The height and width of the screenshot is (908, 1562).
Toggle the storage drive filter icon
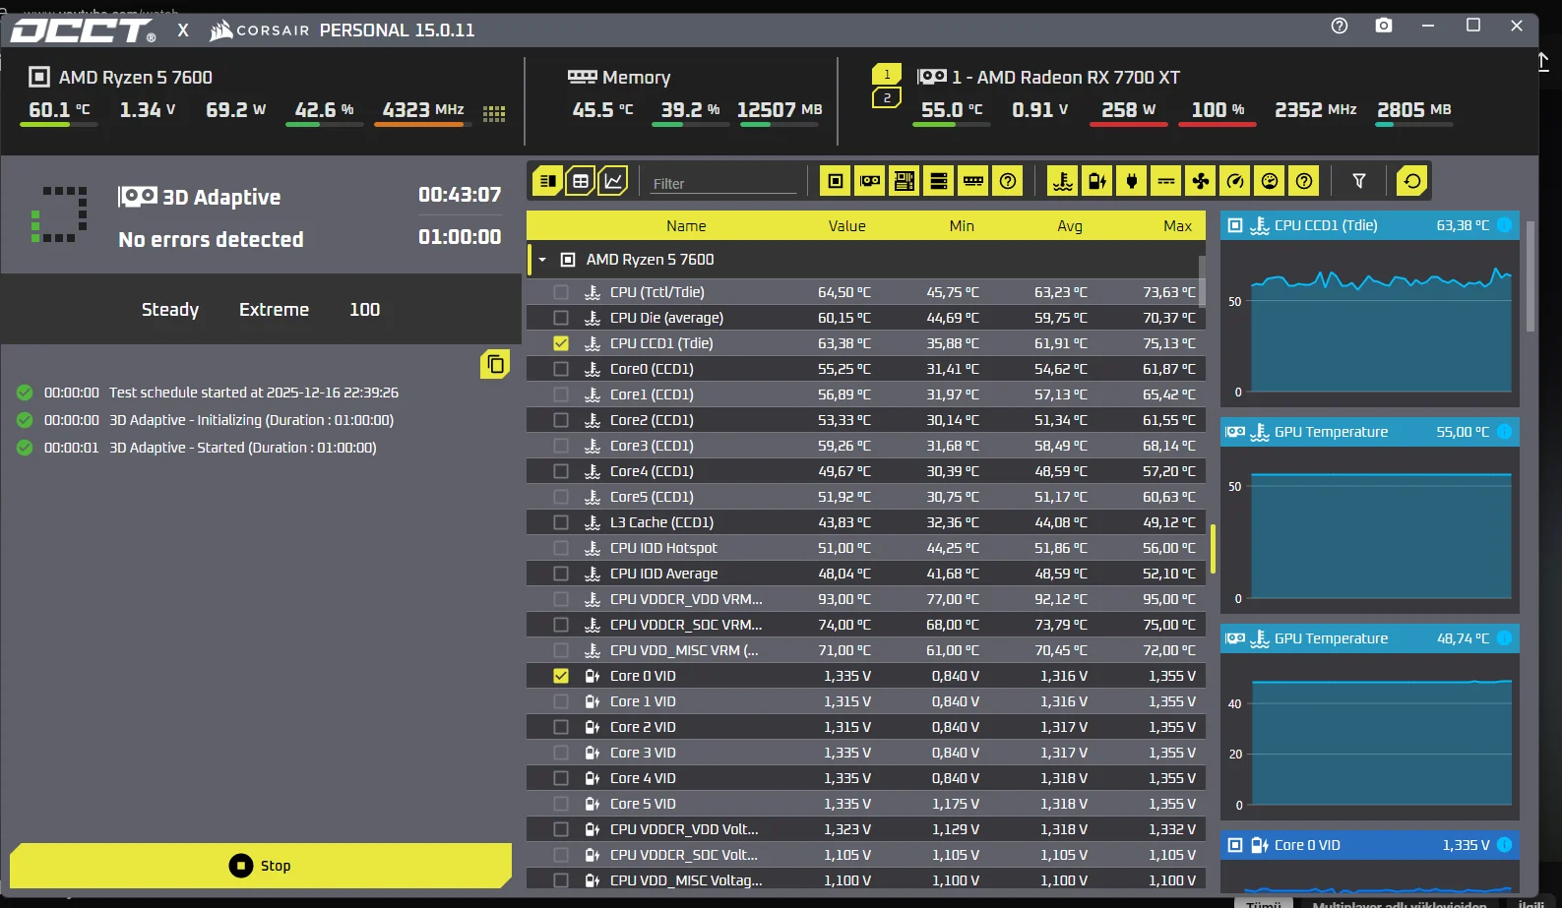tap(939, 181)
